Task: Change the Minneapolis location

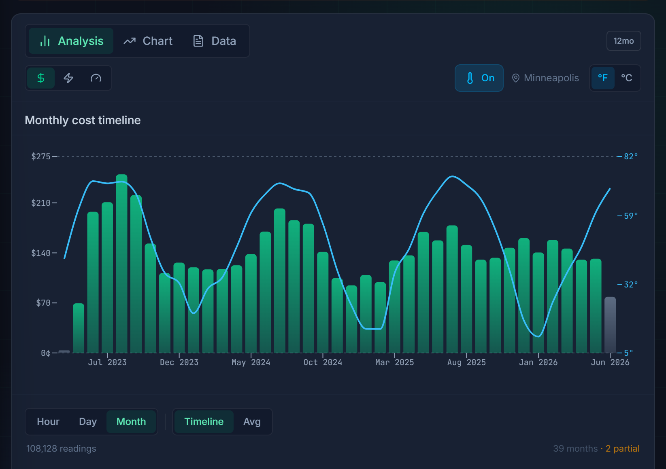Action: click(545, 78)
